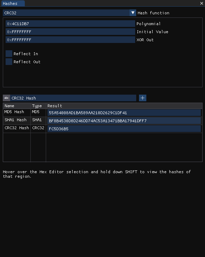The image size is (205, 257).
Task: Enable the Reflect Out checkbox
Action: click(9, 61)
